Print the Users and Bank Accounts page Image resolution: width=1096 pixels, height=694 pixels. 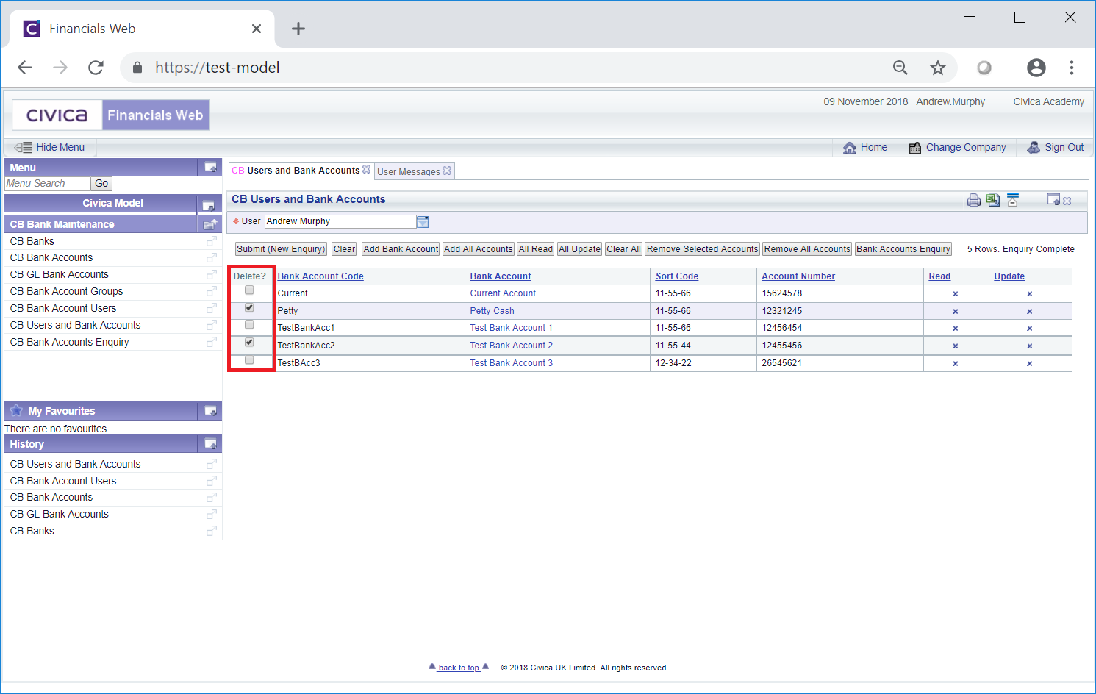click(974, 200)
